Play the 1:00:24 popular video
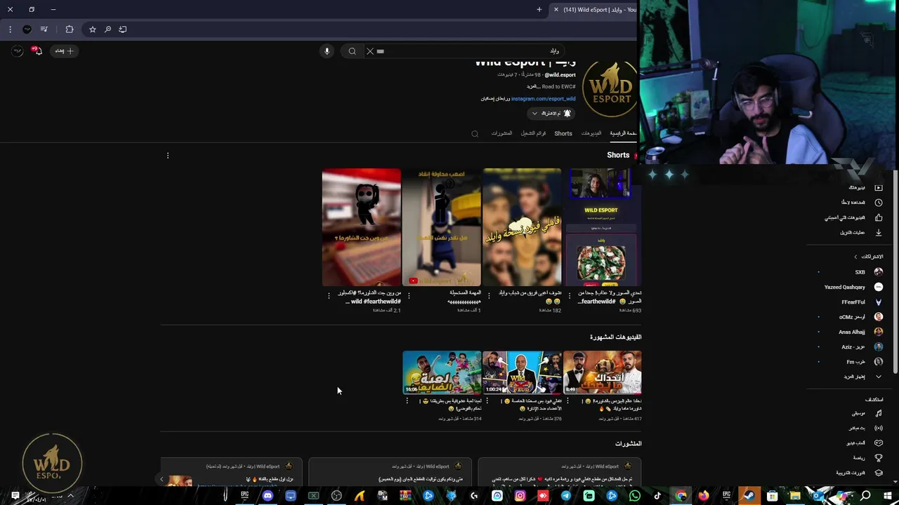Viewport: 899px width, 505px height. pos(522,372)
